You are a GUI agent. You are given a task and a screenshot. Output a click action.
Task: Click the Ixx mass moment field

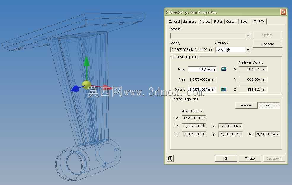tap(194, 118)
